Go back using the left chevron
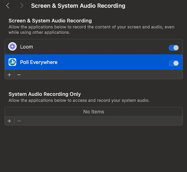 (x=8, y=6)
